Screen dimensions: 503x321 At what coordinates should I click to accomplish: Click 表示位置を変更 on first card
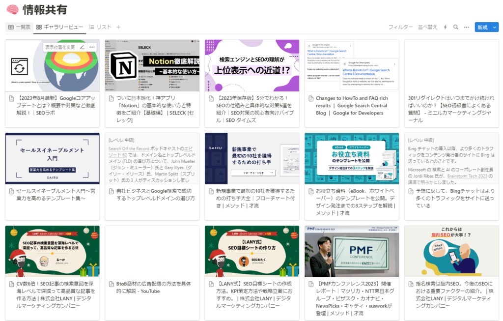[60, 47]
